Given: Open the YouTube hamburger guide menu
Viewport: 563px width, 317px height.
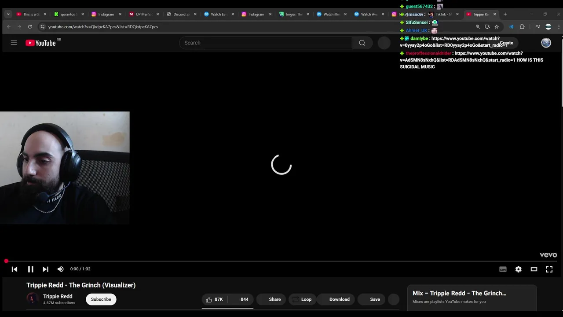Looking at the screenshot, I should [x=14, y=43].
